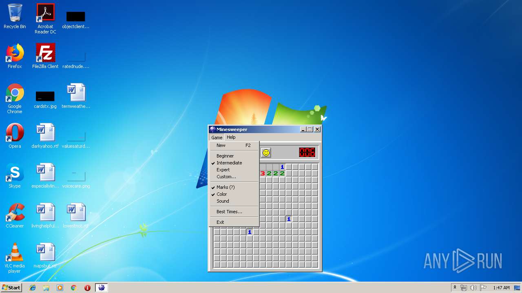Select the mapsbut.rtf document icon

tap(45, 256)
